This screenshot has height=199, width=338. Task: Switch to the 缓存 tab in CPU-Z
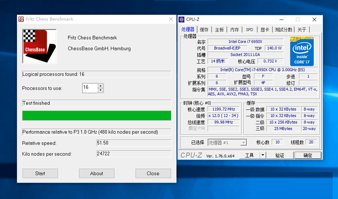204,29
